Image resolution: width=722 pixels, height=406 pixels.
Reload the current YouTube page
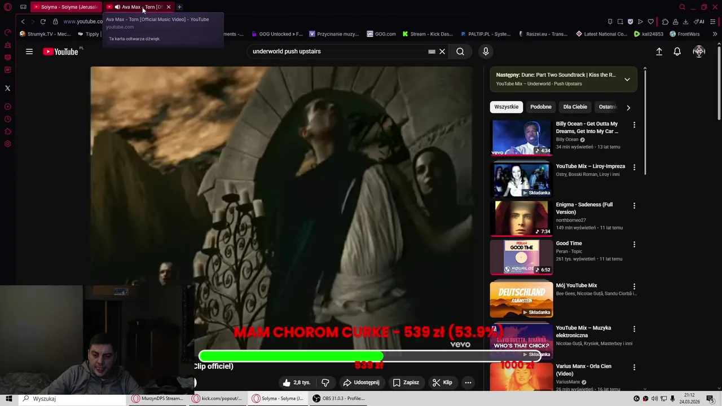43,21
